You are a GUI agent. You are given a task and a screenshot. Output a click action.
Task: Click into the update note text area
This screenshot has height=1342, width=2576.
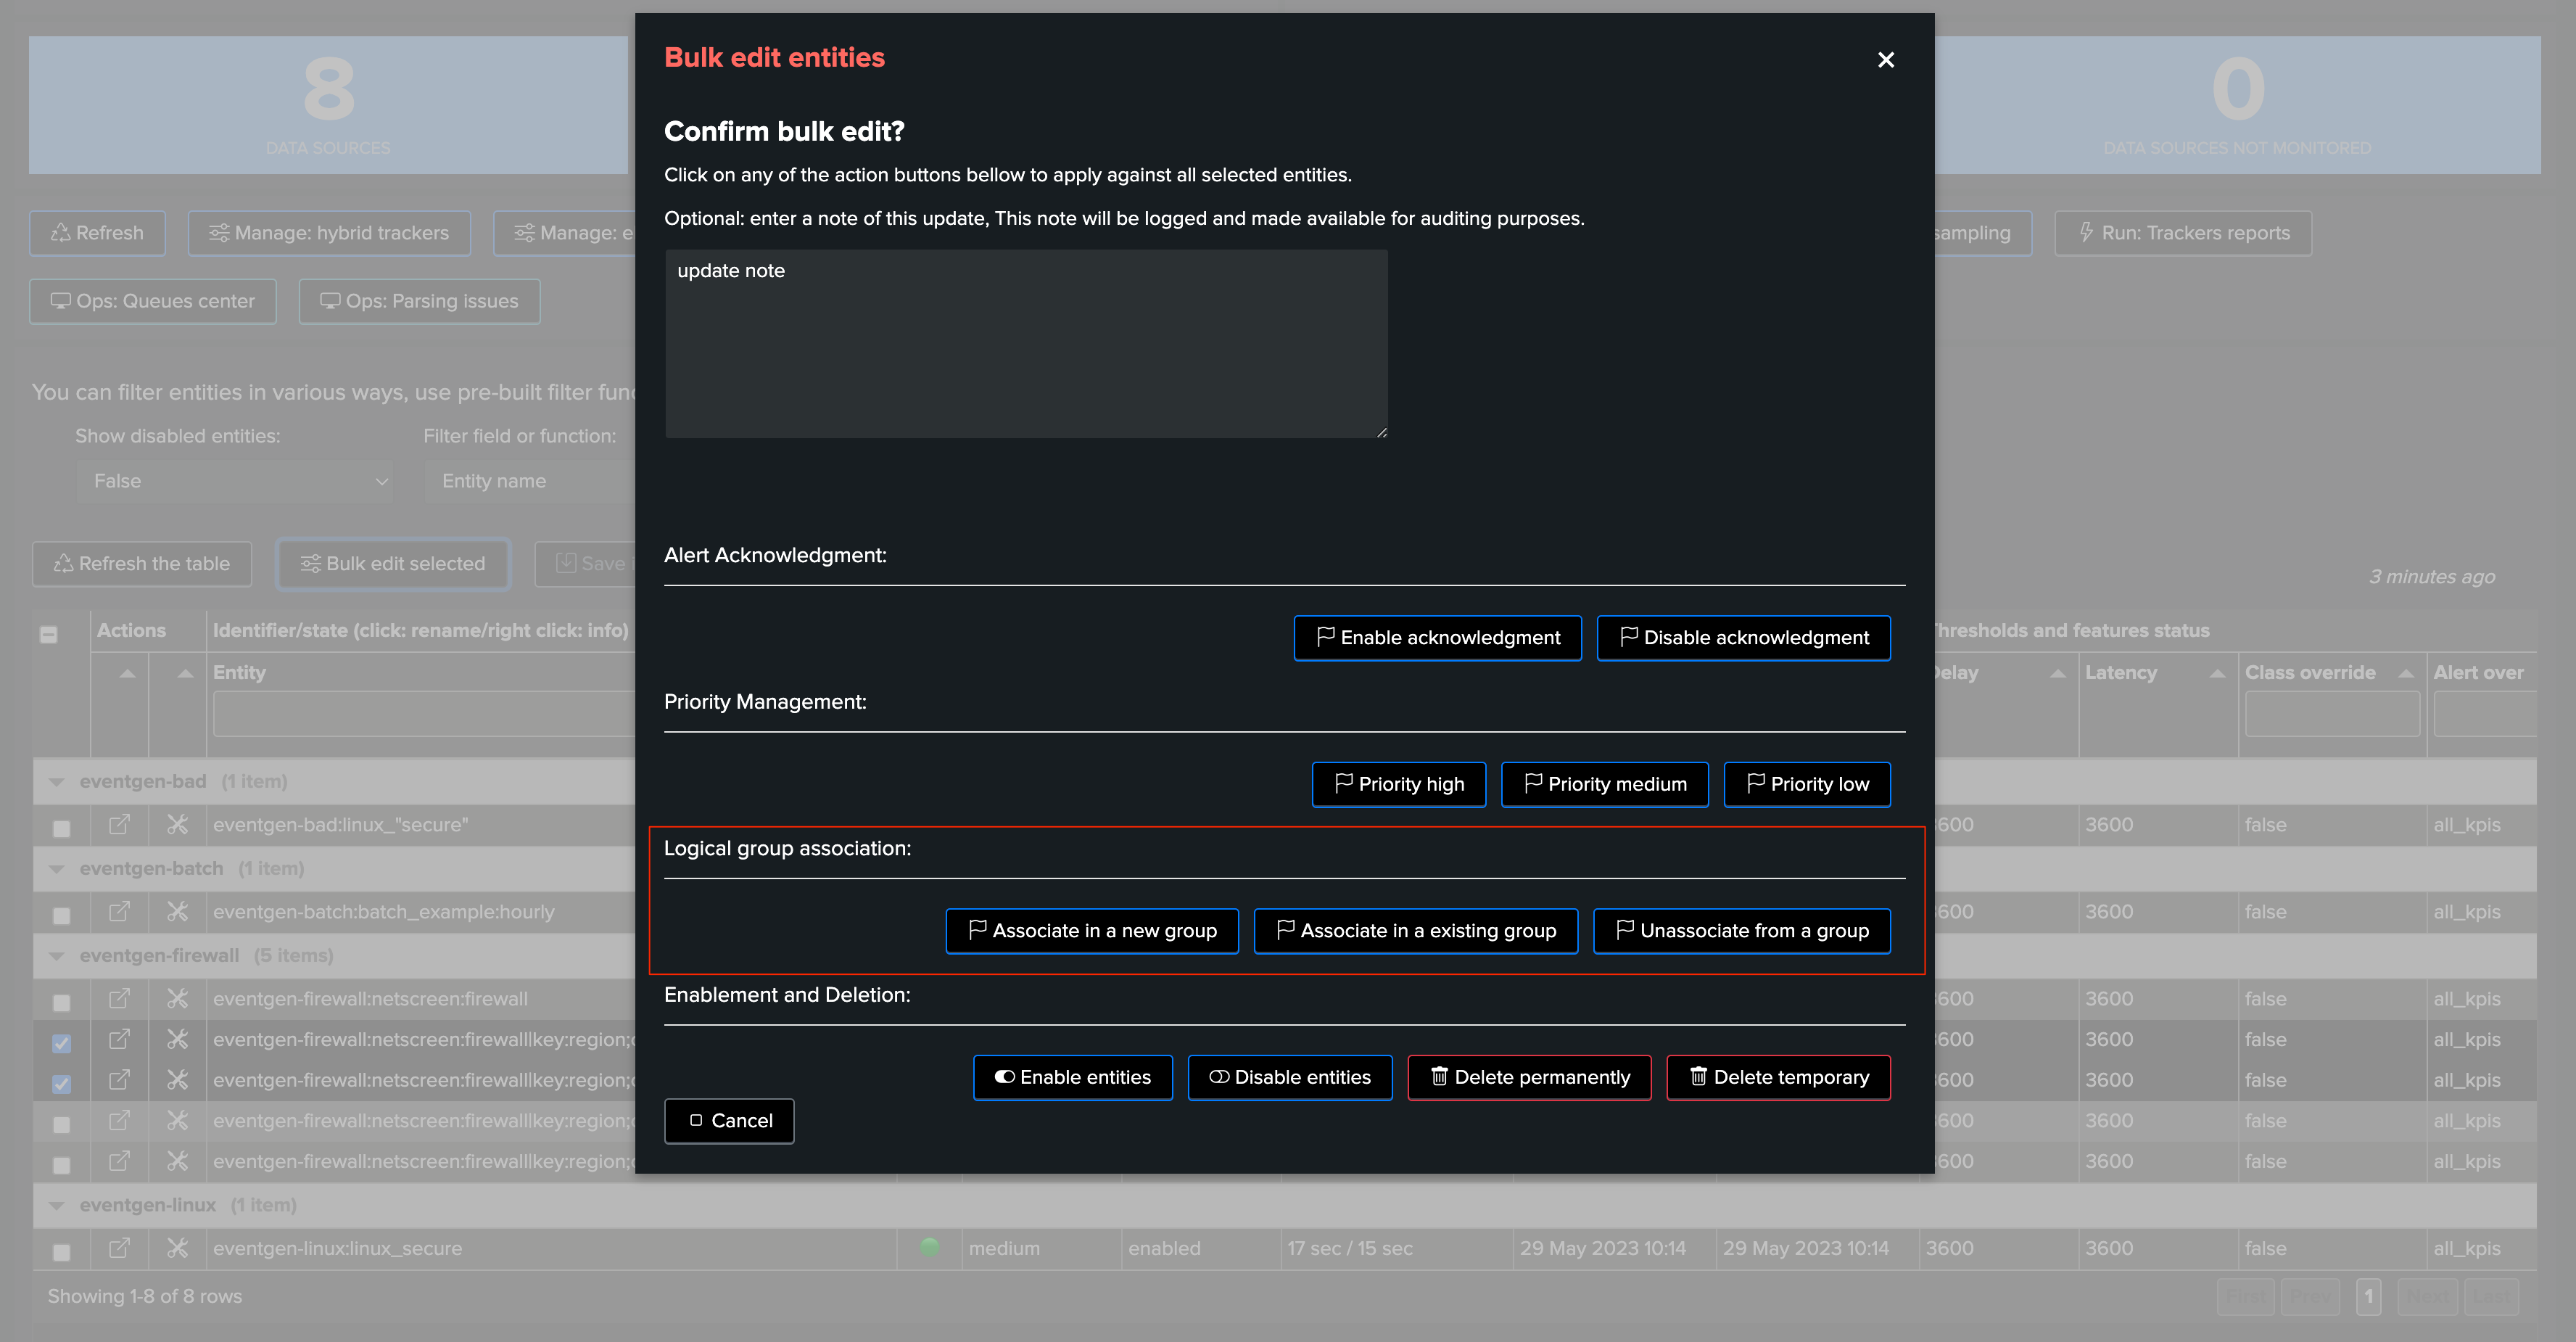(x=1025, y=344)
